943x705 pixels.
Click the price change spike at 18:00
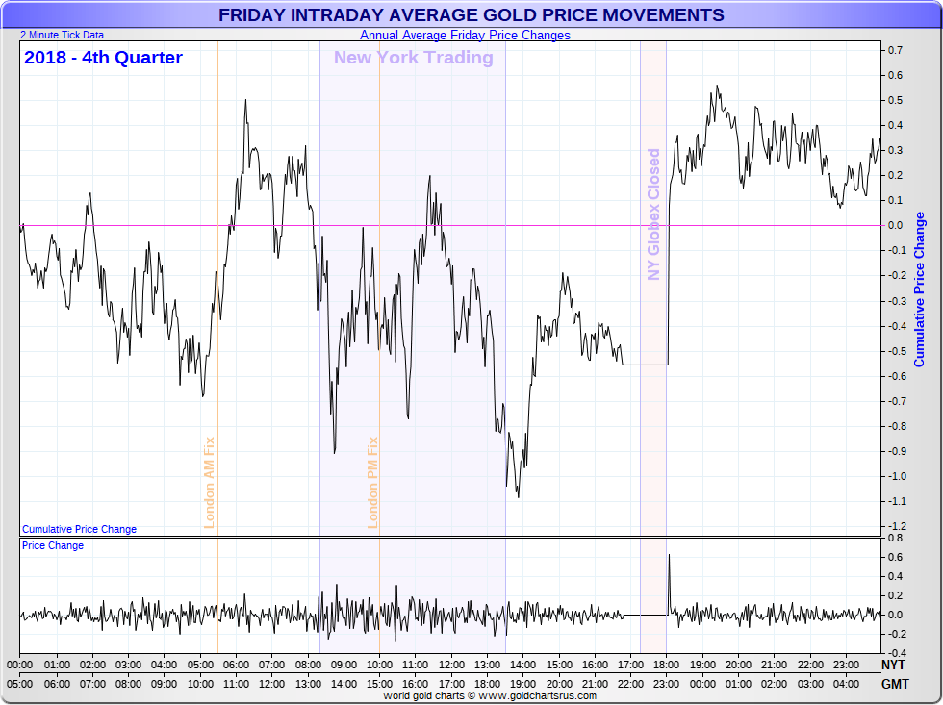click(670, 583)
